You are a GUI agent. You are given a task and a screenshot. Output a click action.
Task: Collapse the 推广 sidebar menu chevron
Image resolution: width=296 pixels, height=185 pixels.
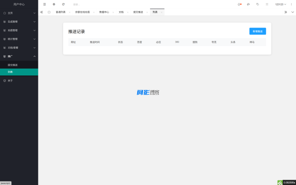click(x=35, y=56)
